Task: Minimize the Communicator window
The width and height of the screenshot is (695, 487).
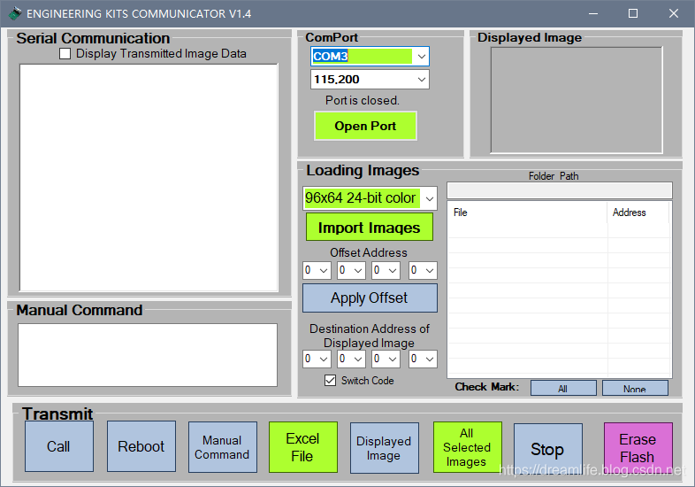Action: point(593,13)
